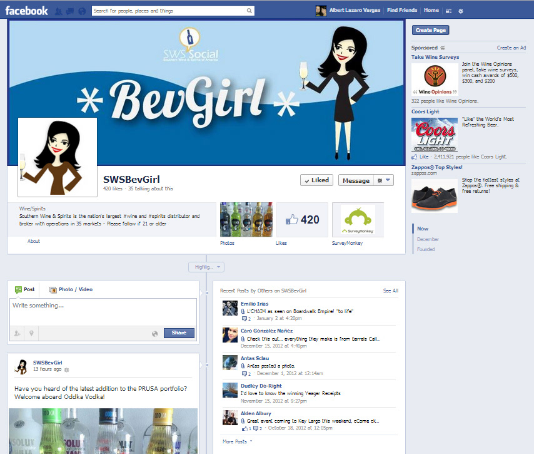This screenshot has width=534, height=454.
Task: Click comment icon on Emilio Irias post
Action: tap(244, 319)
